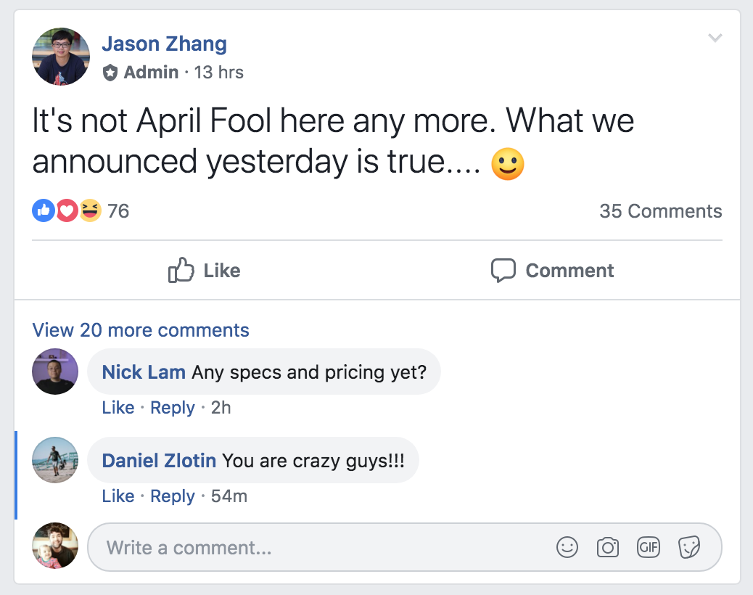Image resolution: width=753 pixels, height=595 pixels.
Task: Click the Comment button under the post
Action: pyautogui.click(x=552, y=271)
